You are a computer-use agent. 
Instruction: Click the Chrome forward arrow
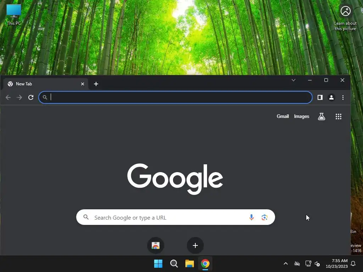click(19, 97)
